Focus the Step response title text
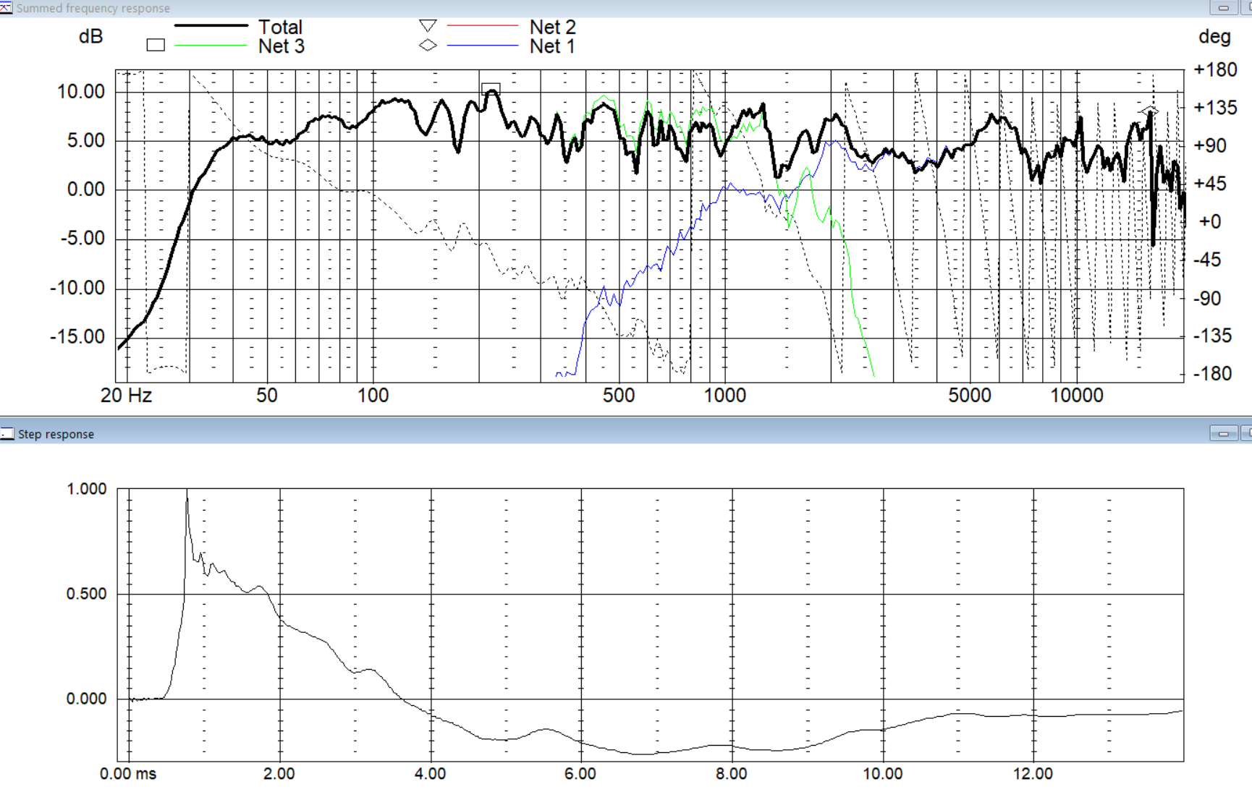Screen dimensions: 1252x805 pos(56,434)
